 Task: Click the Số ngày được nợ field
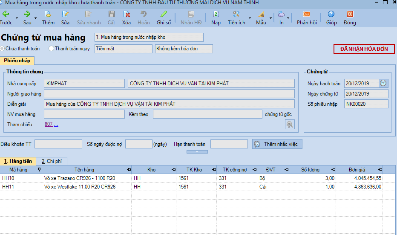tap(139, 144)
